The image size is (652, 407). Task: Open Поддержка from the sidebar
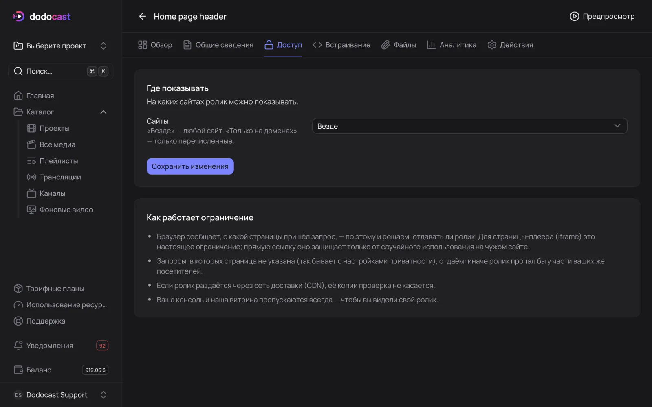[x=46, y=321]
